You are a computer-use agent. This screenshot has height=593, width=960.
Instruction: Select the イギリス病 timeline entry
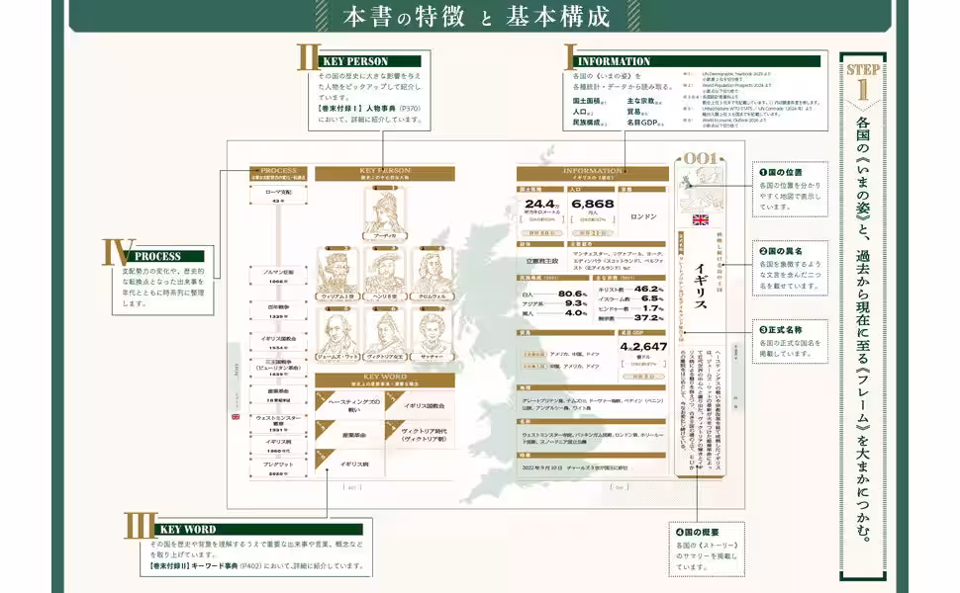click(x=278, y=446)
